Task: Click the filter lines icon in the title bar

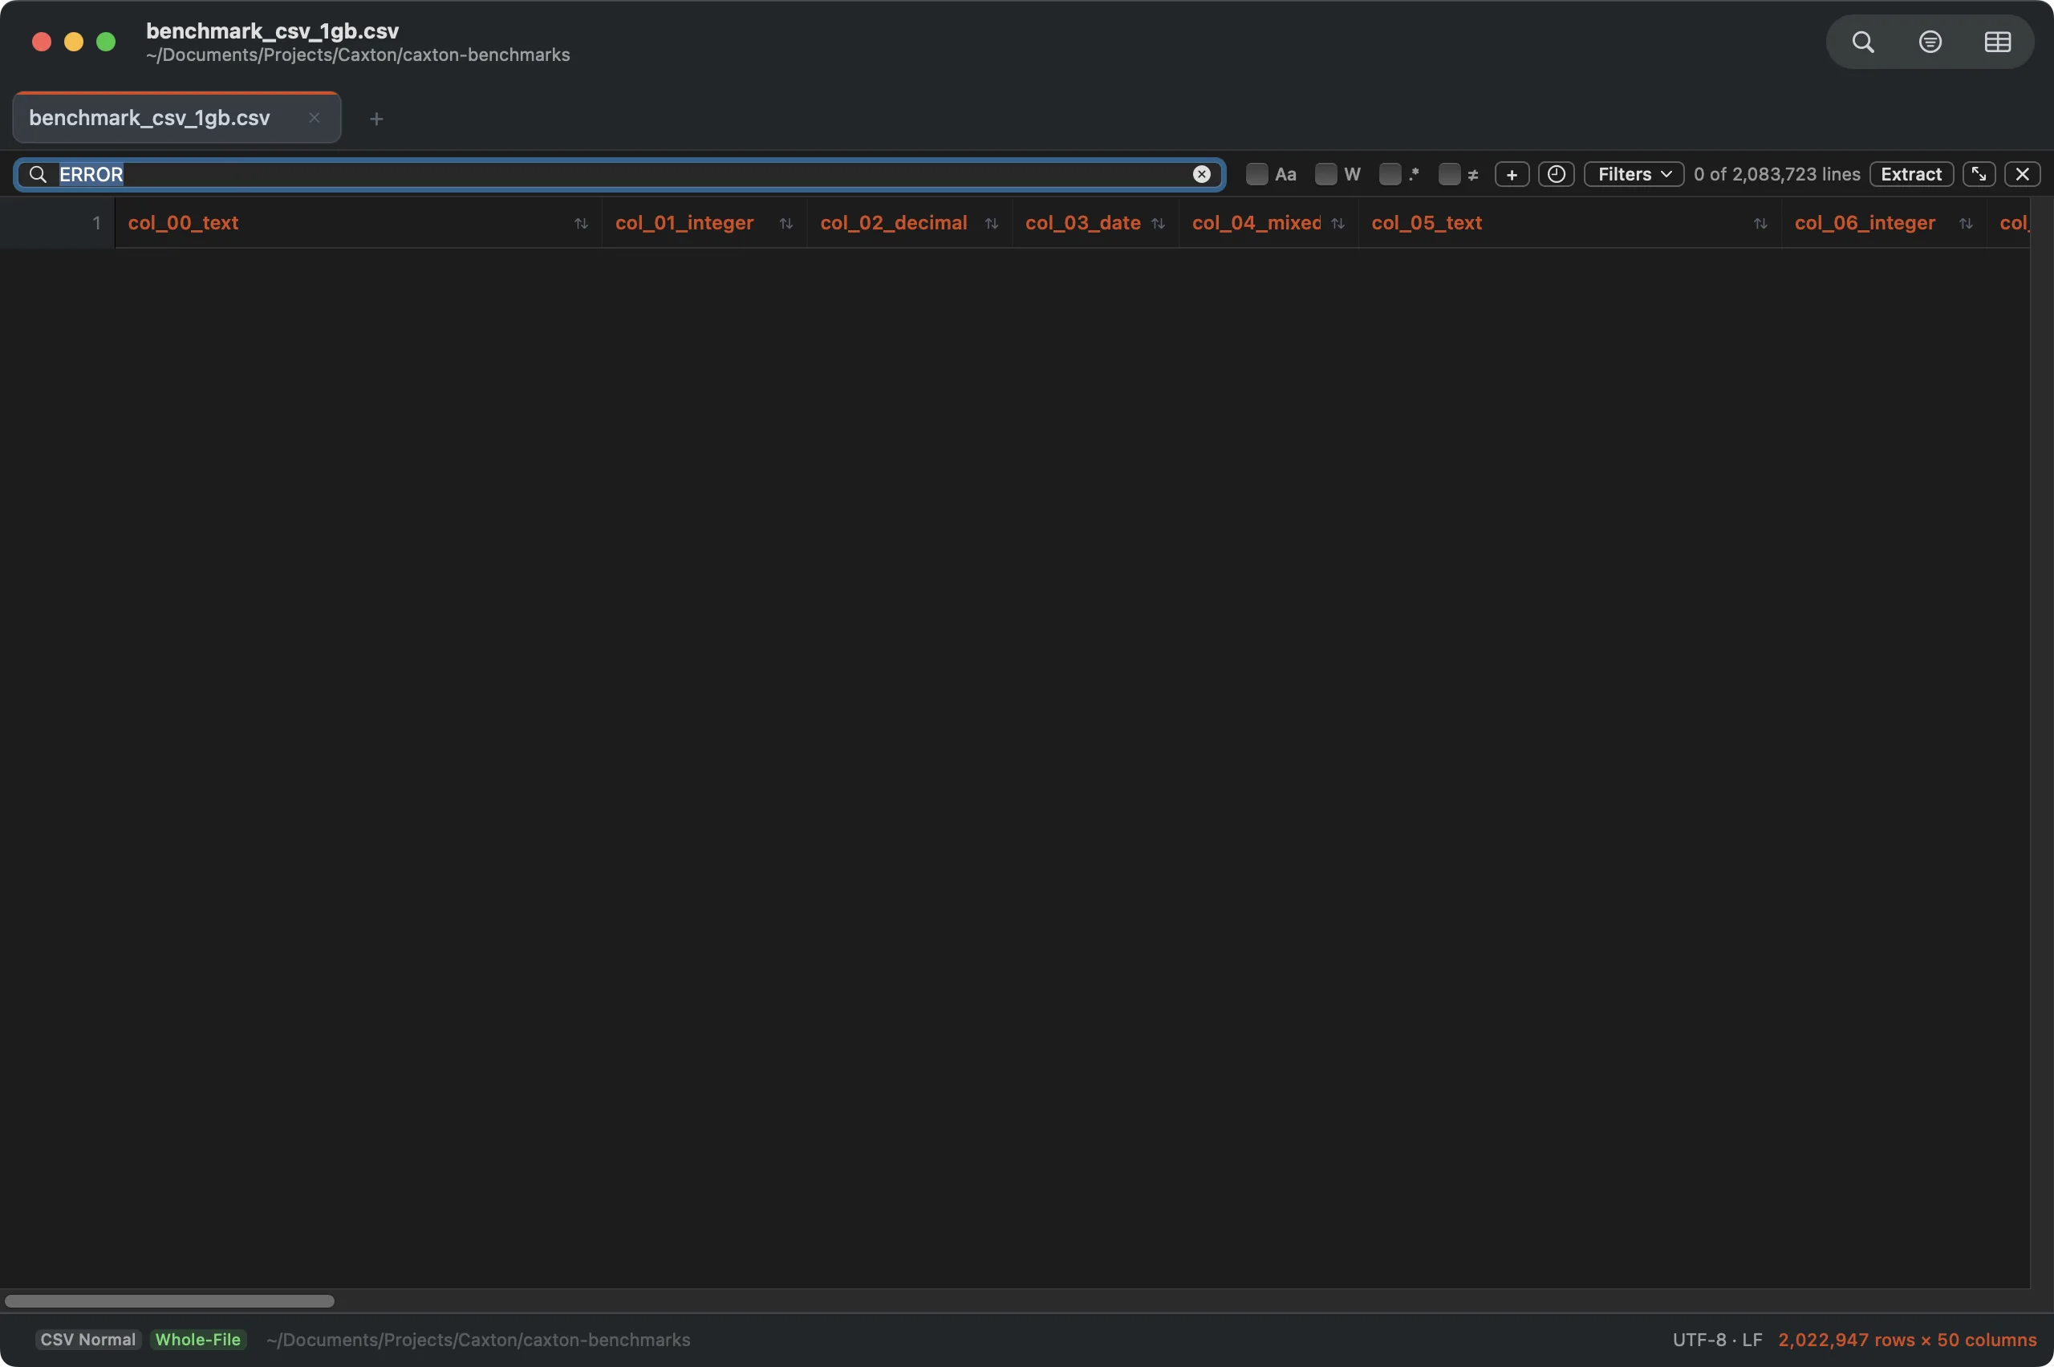Action: 1930,42
